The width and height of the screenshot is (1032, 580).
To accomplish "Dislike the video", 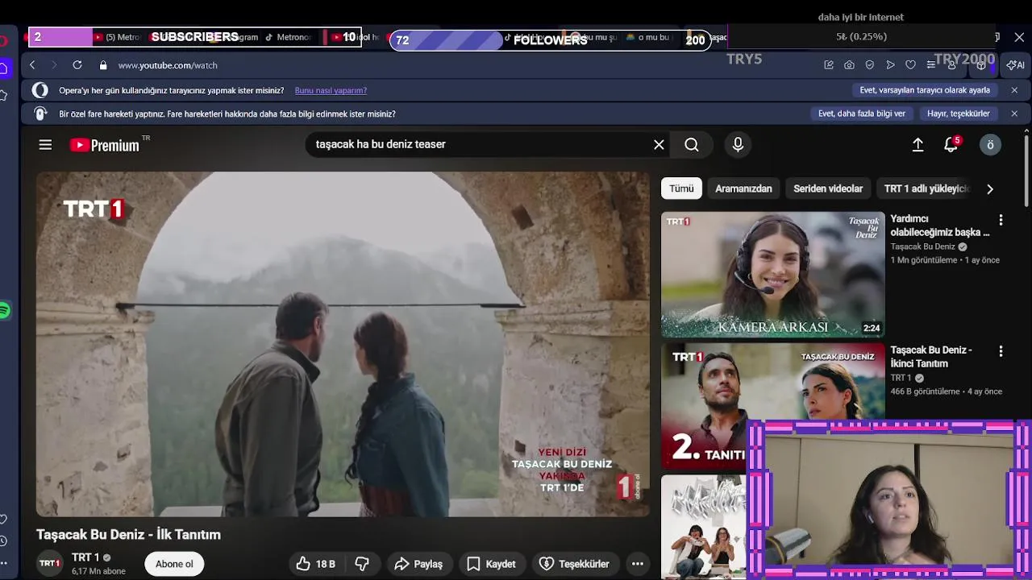I will tap(362, 564).
